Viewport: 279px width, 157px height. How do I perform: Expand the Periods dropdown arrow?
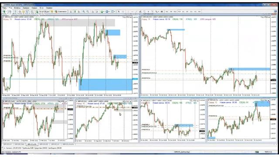pos(109,12)
